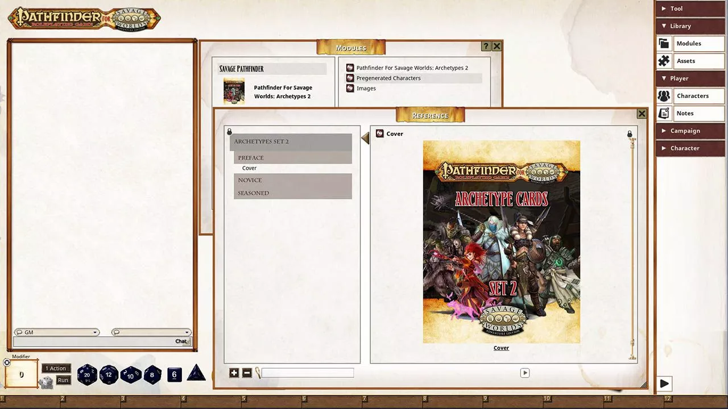Click the Cover page vertical scrollbar

(x=632, y=248)
